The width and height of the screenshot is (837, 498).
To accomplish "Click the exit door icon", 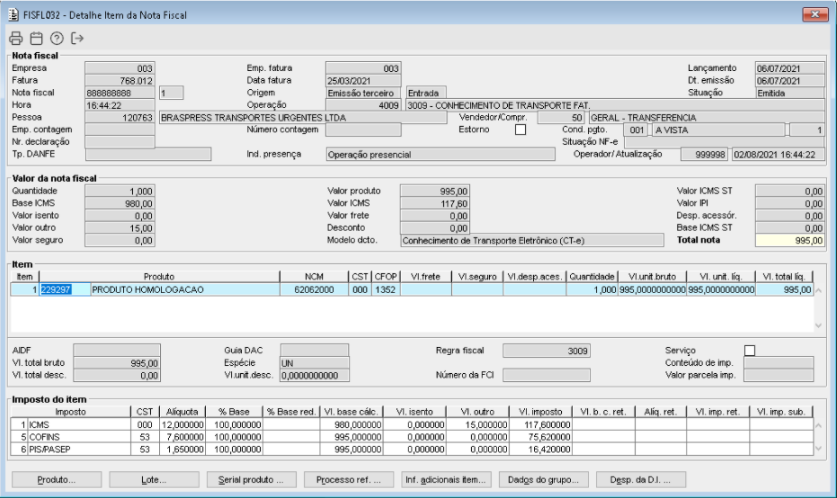I will (77, 39).
